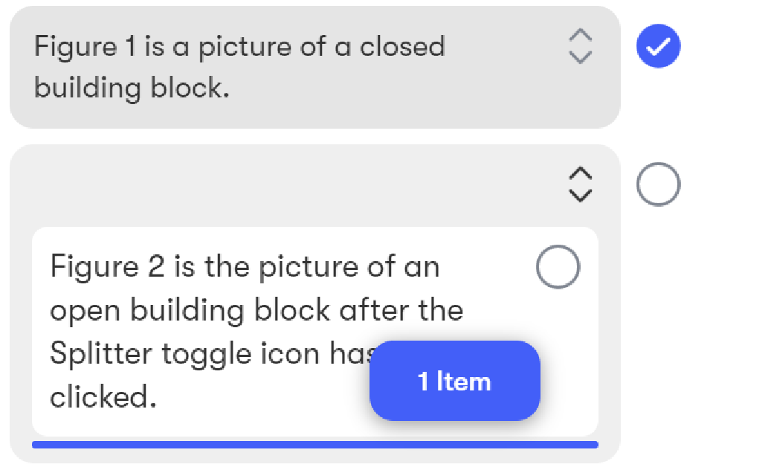Select the empty circle beside the second block
The width and height of the screenshot is (768, 473).
(658, 184)
